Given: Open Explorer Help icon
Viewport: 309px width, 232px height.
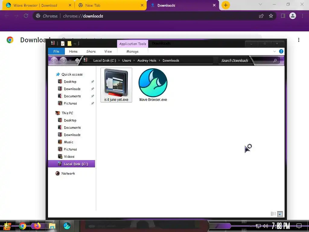Looking at the screenshot, I should pos(281,51).
